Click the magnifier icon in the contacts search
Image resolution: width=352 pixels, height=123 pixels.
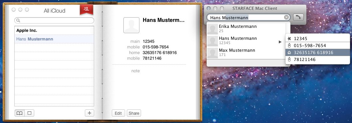(18, 20)
